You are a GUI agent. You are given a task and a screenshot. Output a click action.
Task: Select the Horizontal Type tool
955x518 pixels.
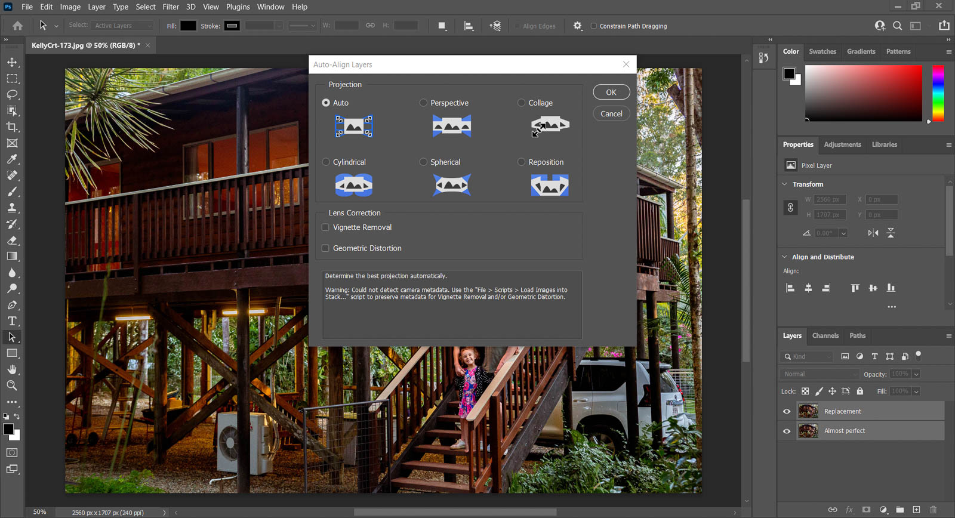pos(12,321)
